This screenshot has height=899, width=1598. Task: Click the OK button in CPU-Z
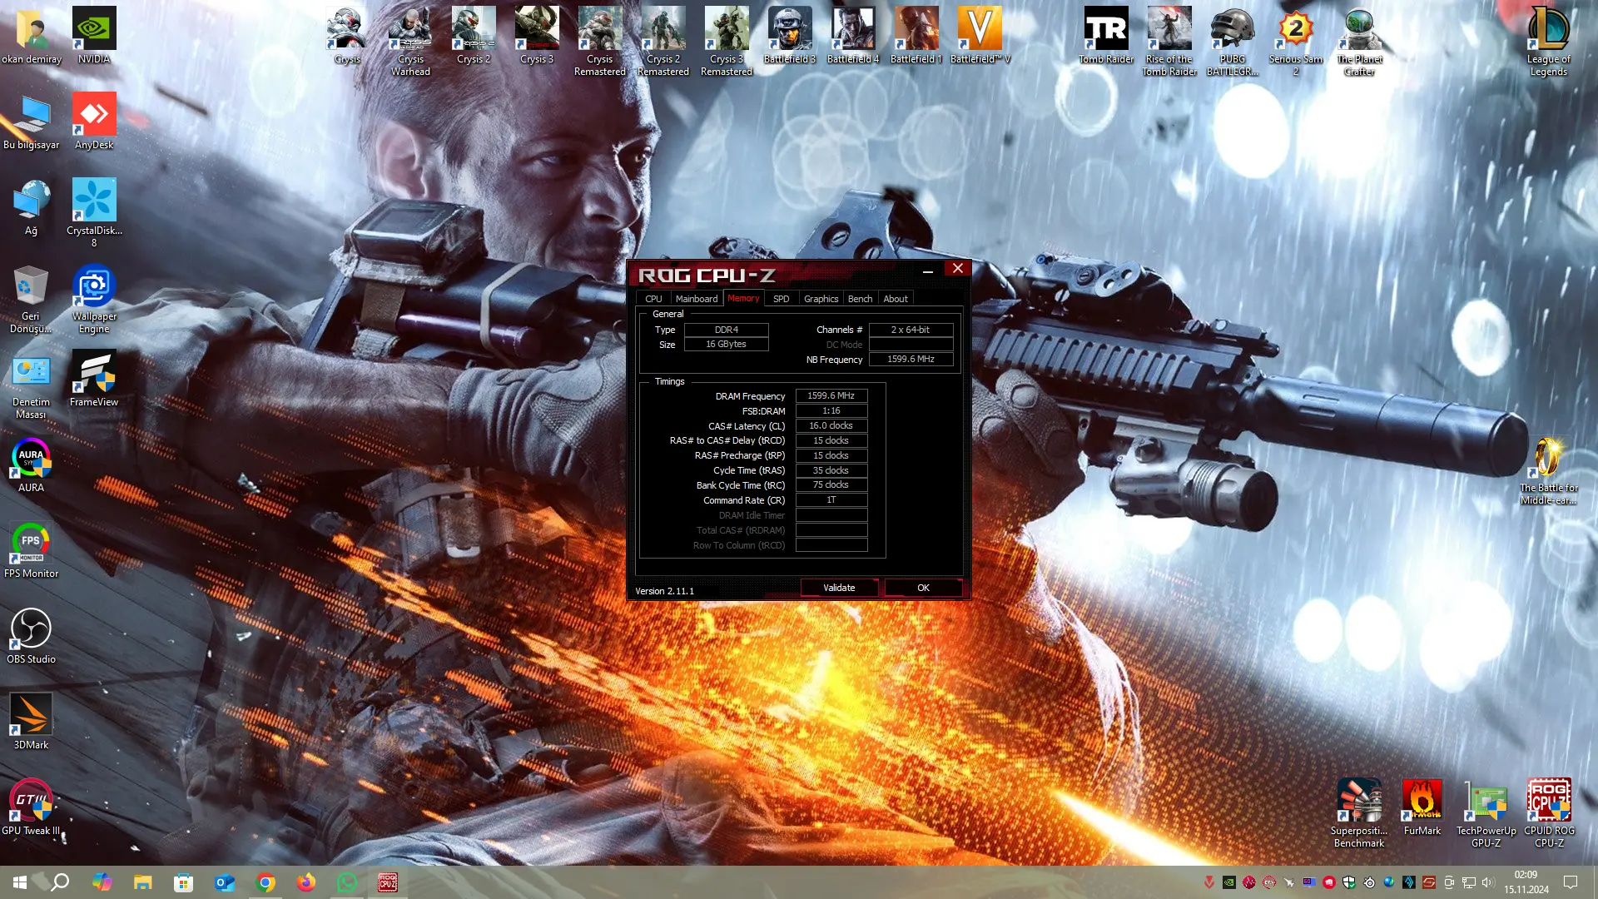click(x=923, y=588)
